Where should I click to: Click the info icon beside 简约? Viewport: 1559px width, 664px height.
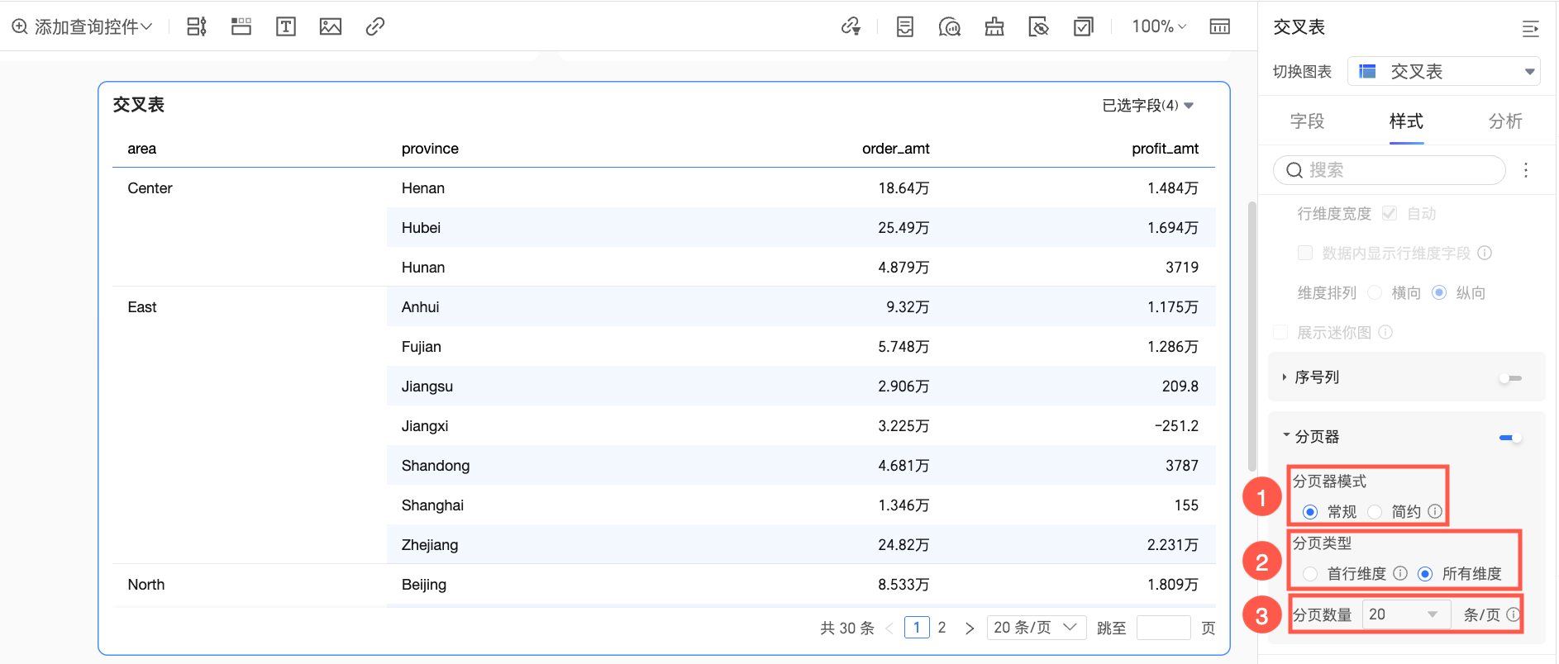1435,511
